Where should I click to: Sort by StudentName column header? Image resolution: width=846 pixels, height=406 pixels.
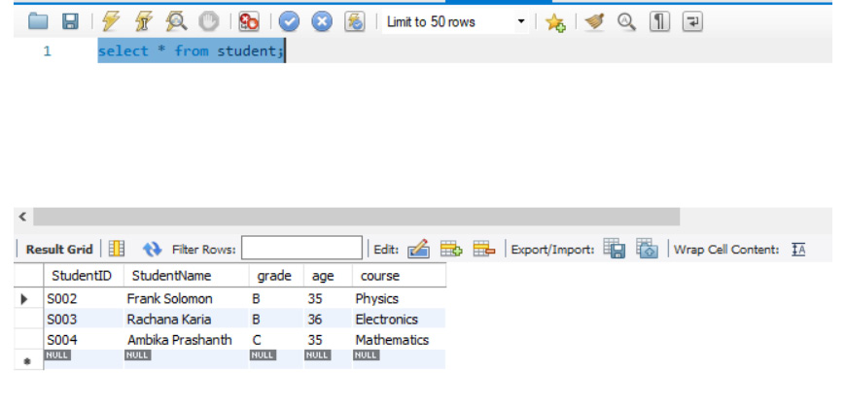(186, 276)
